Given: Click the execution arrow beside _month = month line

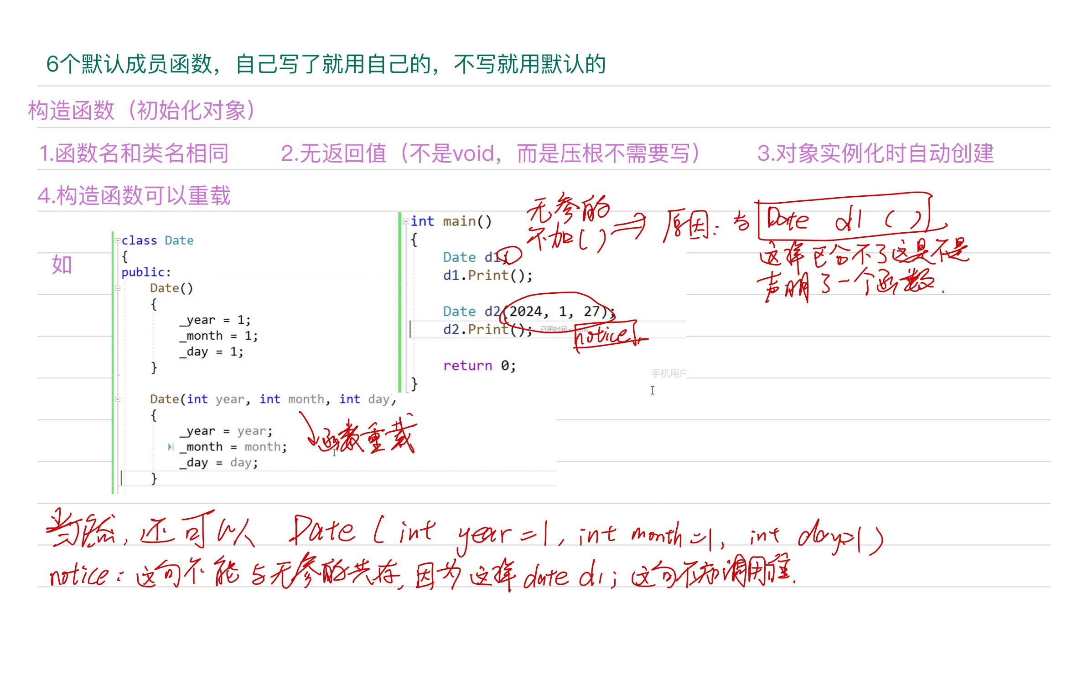Looking at the screenshot, I should coord(171,446).
